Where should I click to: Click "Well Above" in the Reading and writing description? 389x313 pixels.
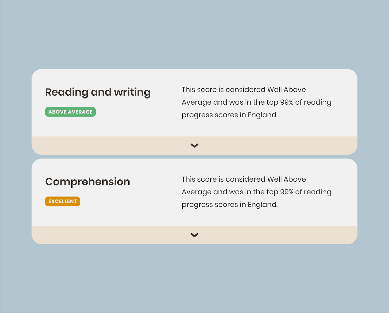click(286, 90)
